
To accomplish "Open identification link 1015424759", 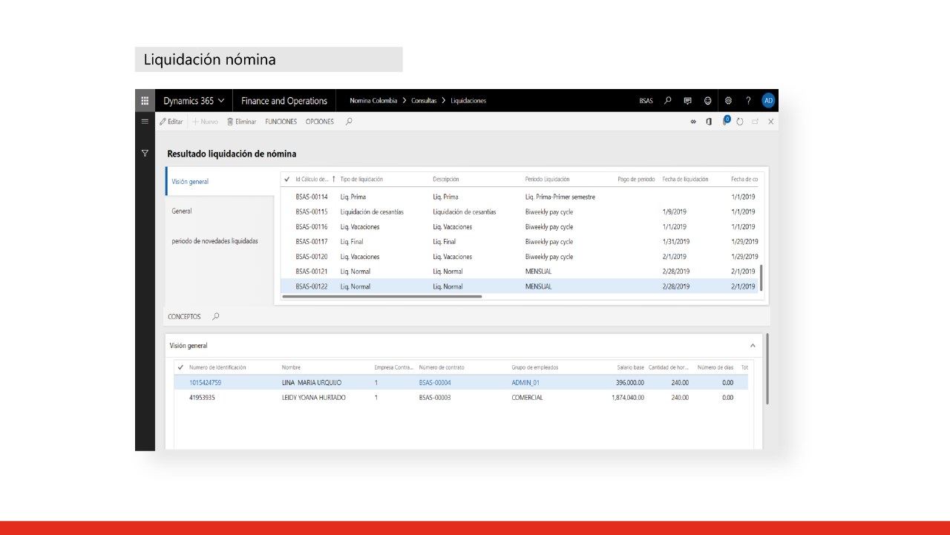I will pyautogui.click(x=205, y=382).
